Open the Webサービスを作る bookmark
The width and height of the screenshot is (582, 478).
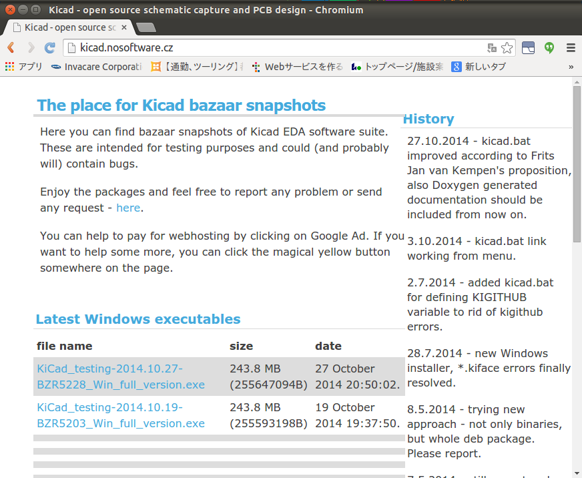298,67
